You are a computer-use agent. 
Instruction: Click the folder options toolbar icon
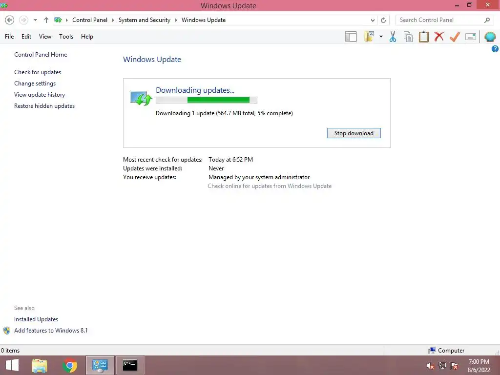[369, 37]
